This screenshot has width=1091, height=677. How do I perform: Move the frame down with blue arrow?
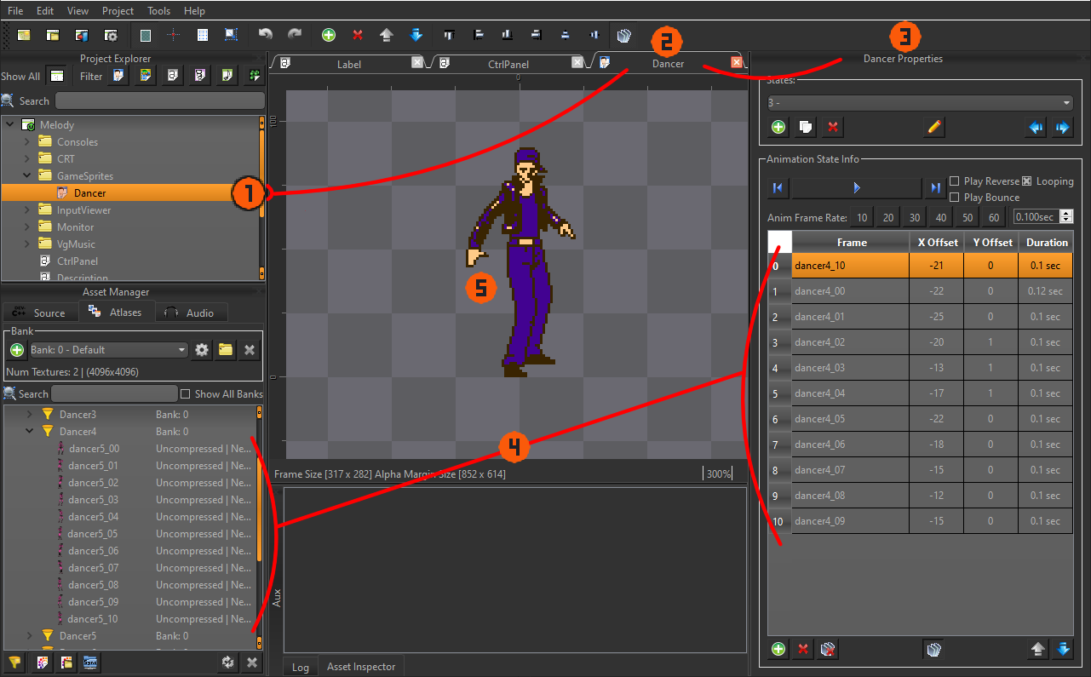1063,650
